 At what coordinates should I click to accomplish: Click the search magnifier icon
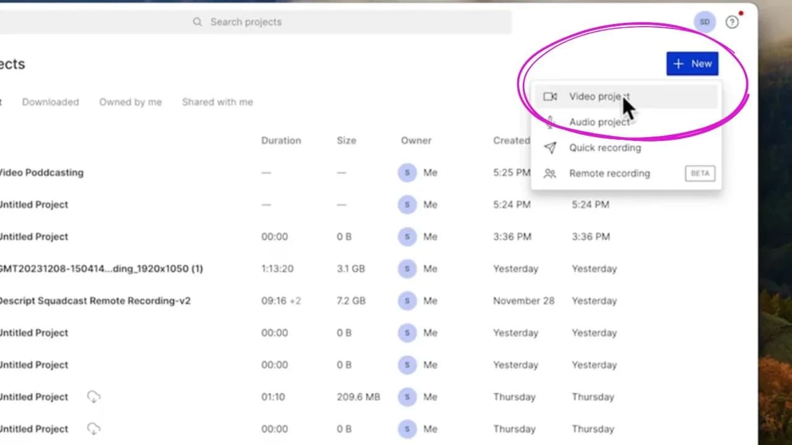pos(197,22)
